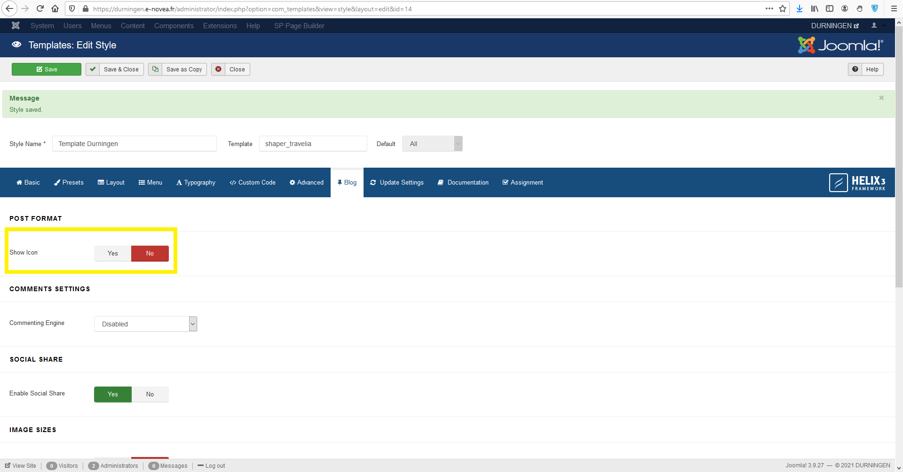Open the Documentation tab

pos(463,182)
